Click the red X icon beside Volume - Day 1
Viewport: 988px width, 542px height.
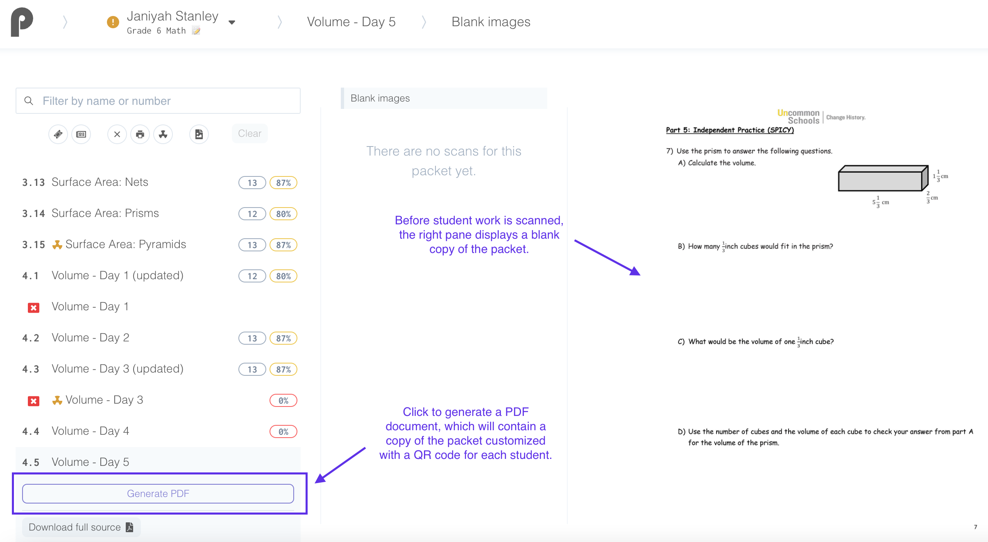[x=34, y=307]
